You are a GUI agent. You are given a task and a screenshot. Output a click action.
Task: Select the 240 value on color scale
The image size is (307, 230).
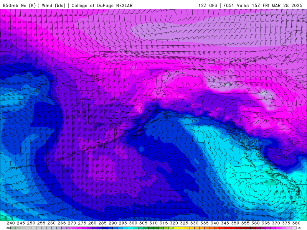point(11,223)
